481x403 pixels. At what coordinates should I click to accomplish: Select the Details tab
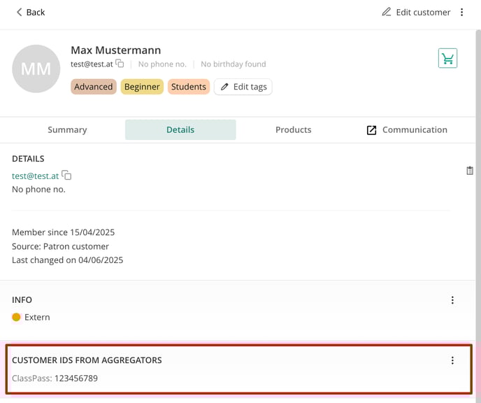tap(180, 130)
